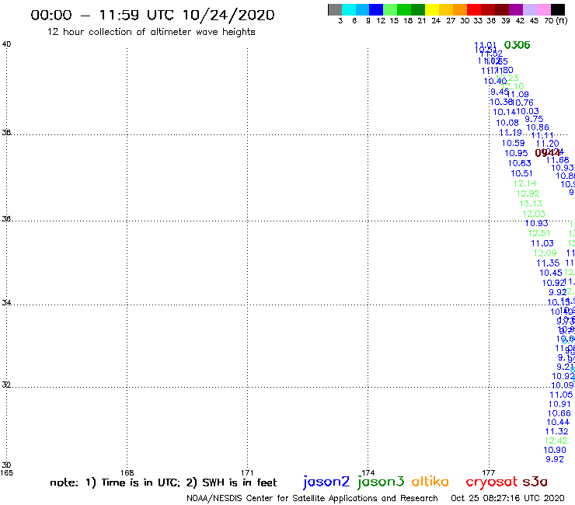
Task: Click the latitude axis label 32
Action: coord(6,385)
